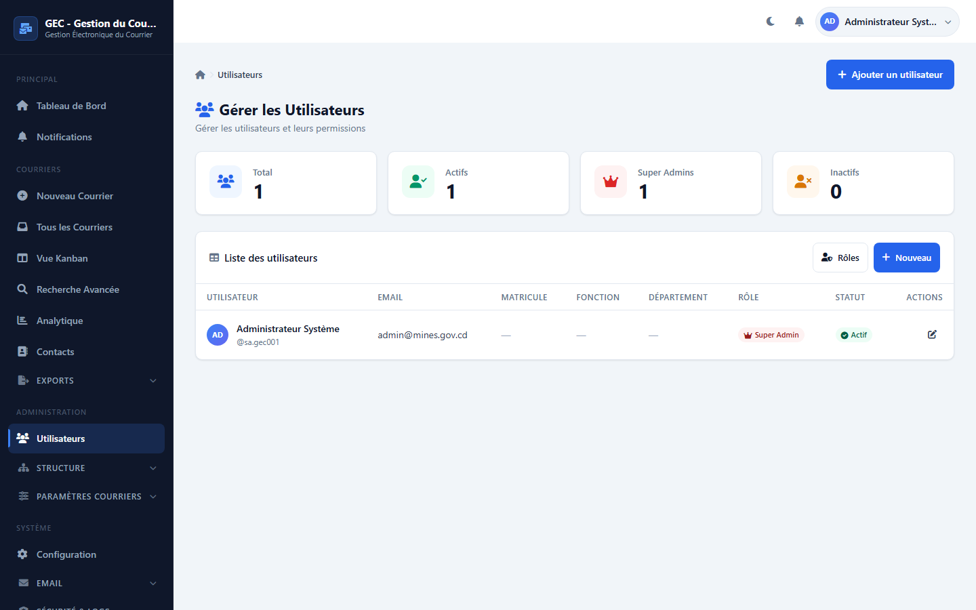Toggle dark mode with the moon icon
Screen dimensions: 976x610
[x=771, y=22]
